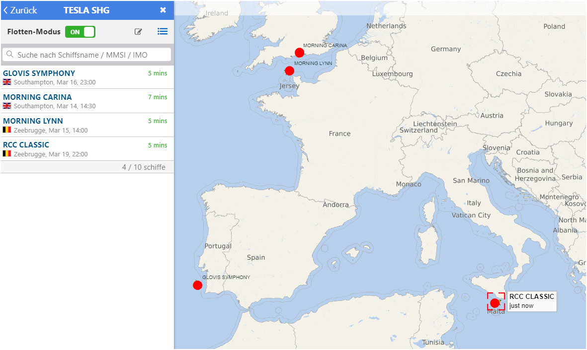Click the 'France' label on the map

[339, 134]
